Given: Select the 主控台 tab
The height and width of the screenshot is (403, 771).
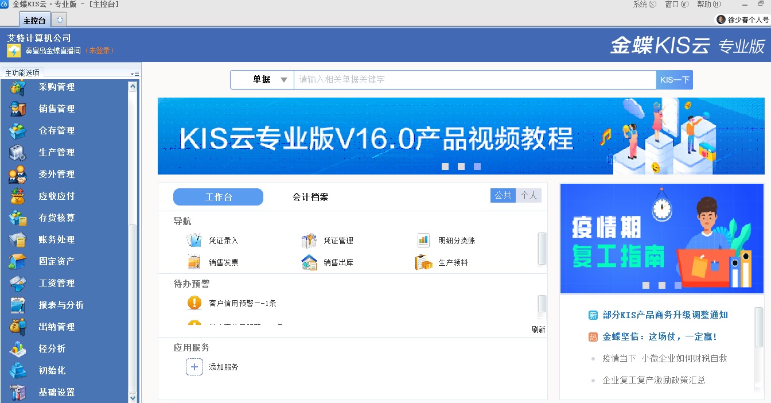Looking at the screenshot, I should 34,21.
